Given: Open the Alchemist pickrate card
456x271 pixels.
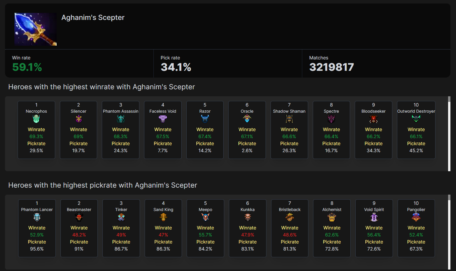Looking at the screenshot, I should 332,228.
